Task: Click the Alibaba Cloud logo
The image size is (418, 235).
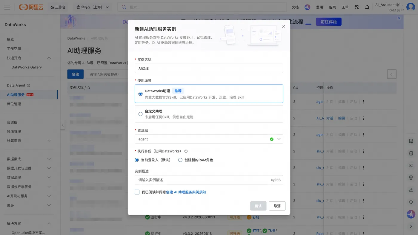Action: [x=31, y=7]
